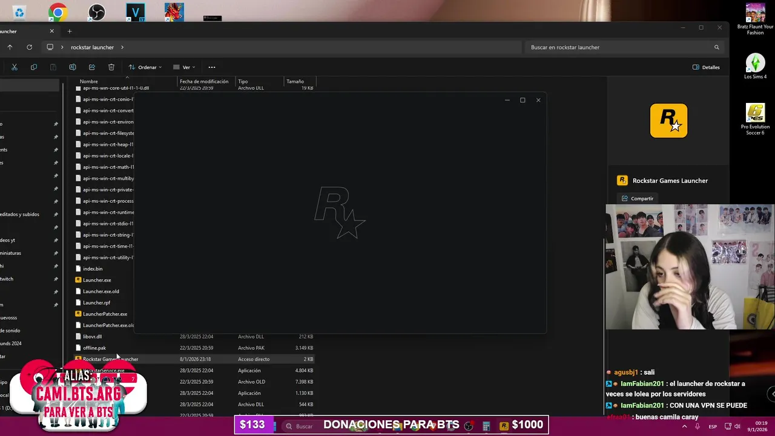
Task: Click the search magnifier in Explorer search box
Action: (x=717, y=47)
